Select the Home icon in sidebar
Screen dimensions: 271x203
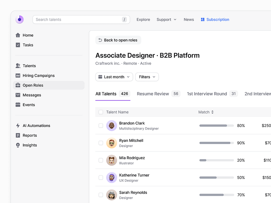tap(18, 35)
